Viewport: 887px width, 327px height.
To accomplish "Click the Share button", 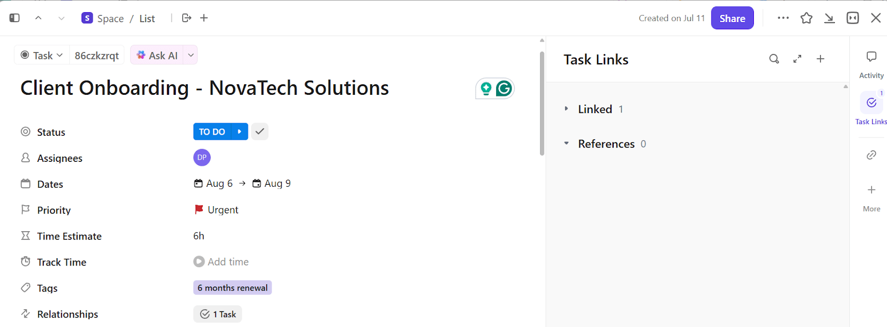I will click(x=732, y=18).
